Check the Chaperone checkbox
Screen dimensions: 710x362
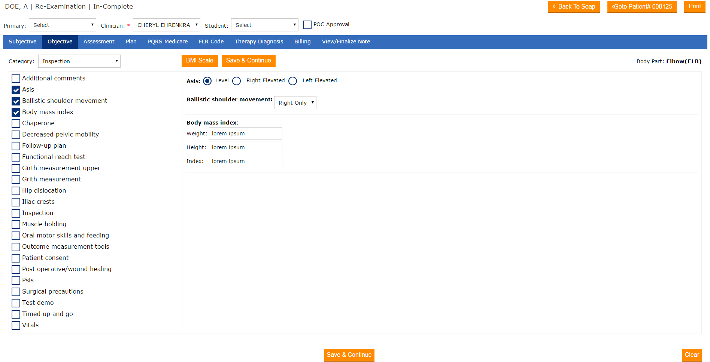[16, 123]
